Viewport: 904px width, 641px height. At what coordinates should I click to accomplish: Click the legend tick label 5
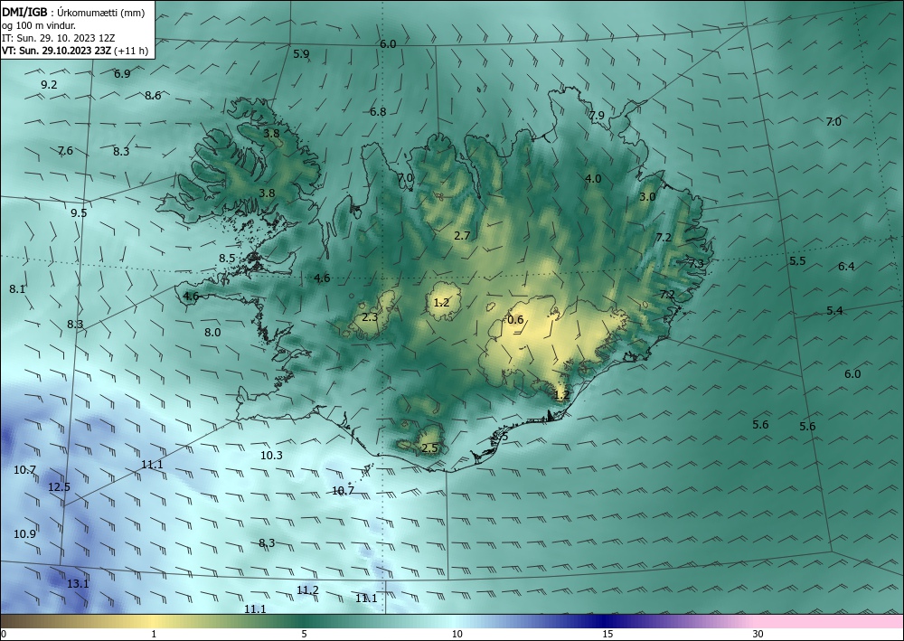[x=304, y=634]
